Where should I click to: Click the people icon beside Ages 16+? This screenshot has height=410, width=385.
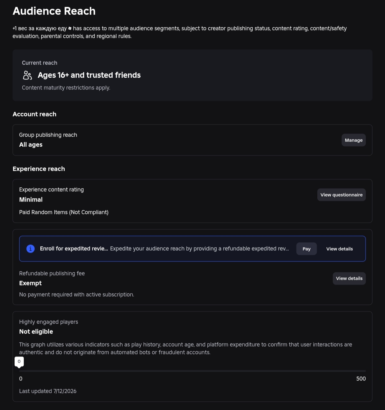click(x=27, y=75)
